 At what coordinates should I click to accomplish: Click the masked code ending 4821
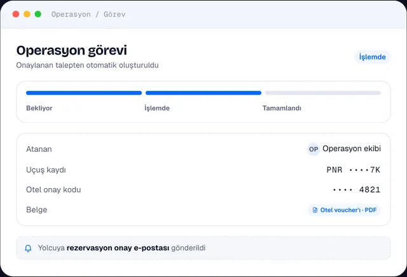tap(357, 189)
